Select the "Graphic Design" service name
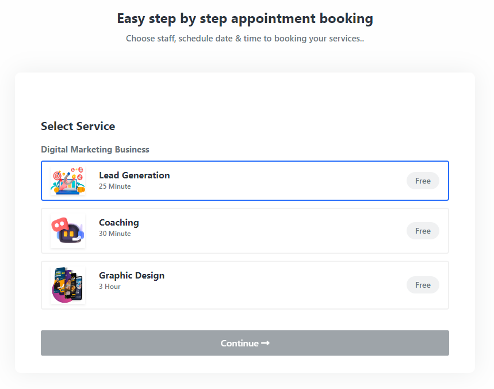This screenshot has width=494, height=389. coord(132,276)
